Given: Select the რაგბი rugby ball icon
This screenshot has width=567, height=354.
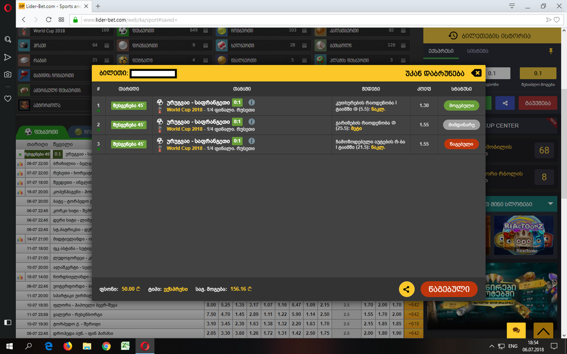Looking at the screenshot, I should (x=24, y=60).
